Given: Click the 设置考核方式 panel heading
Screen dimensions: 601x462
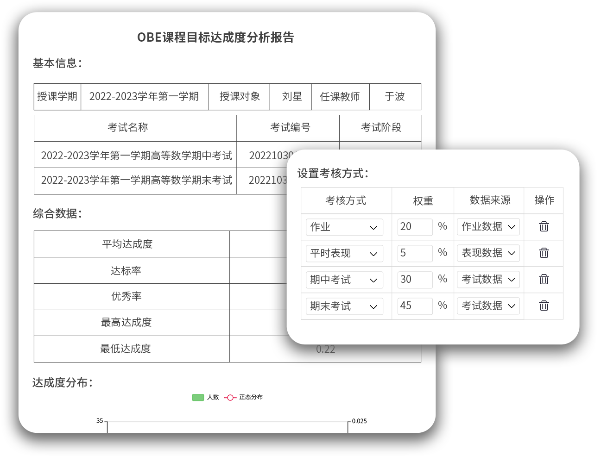Looking at the screenshot, I should [333, 174].
